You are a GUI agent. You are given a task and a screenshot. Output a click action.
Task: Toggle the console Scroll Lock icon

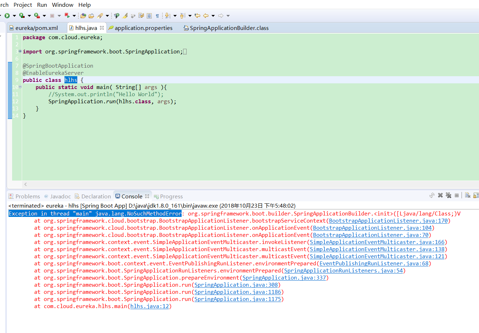476,195
